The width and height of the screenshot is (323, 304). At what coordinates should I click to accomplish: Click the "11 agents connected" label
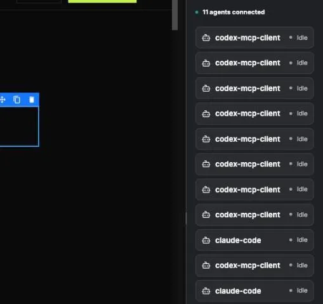pos(234,12)
